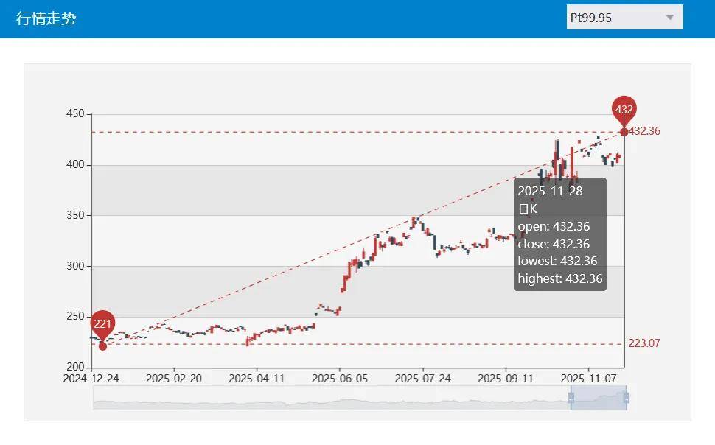Viewport: 715px width, 445px height.
Task: Click the 行情走势 header title
Action: click(46, 18)
